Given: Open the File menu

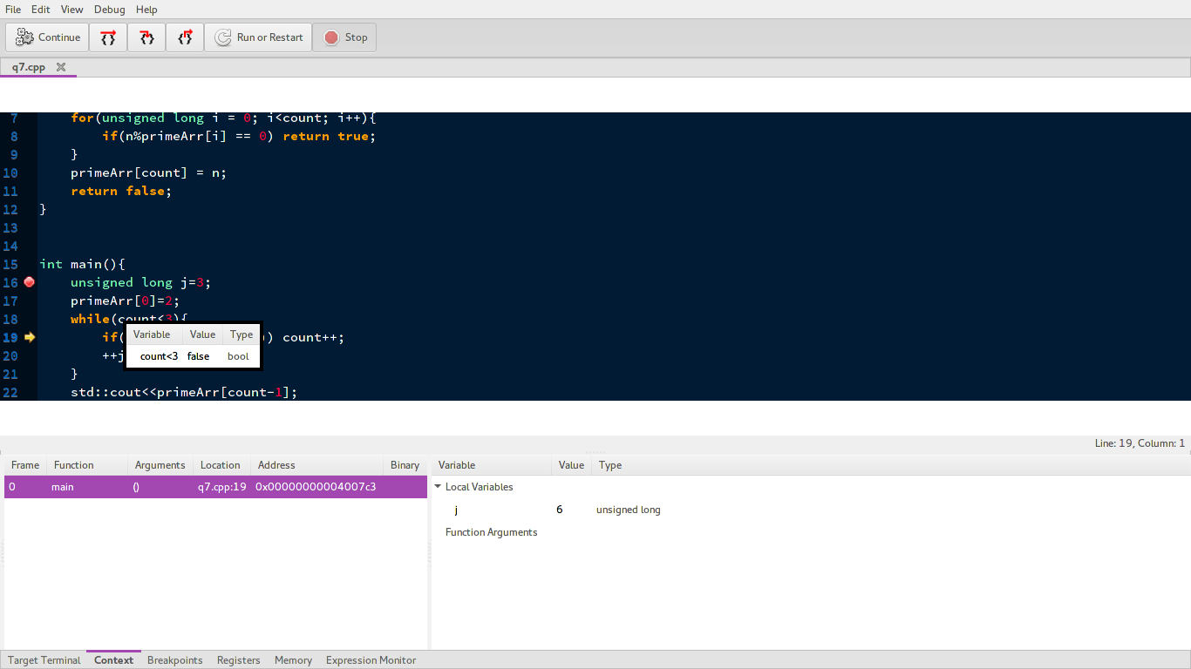Looking at the screenshot, I should 13,10.
